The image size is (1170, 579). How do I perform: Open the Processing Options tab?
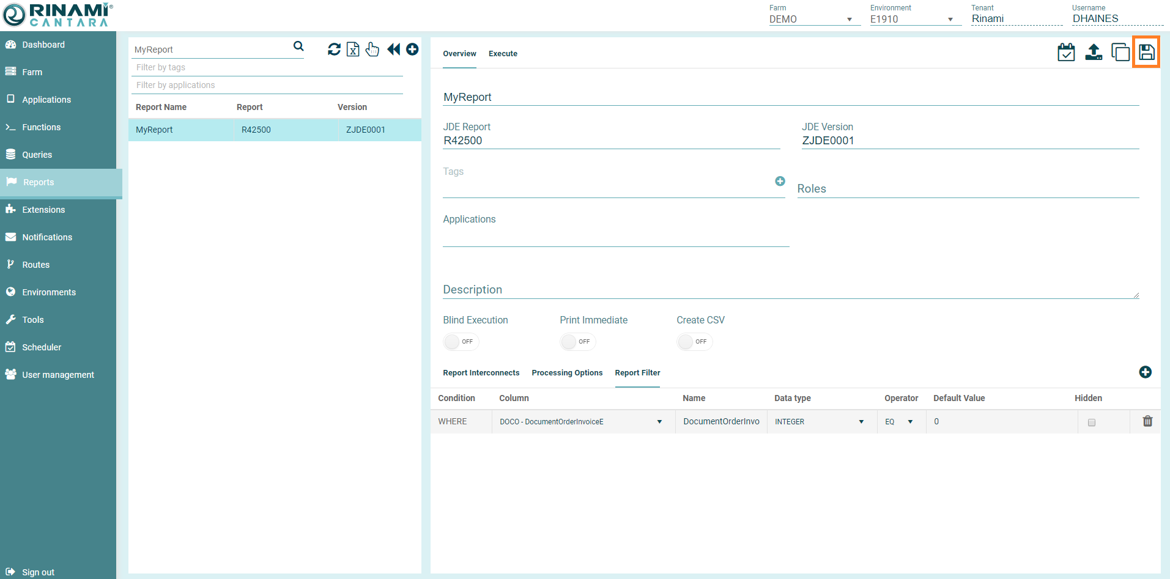(567, 373)
